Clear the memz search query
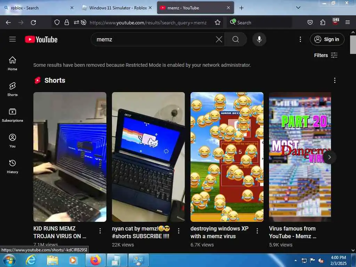 click(x=219, y=40)
